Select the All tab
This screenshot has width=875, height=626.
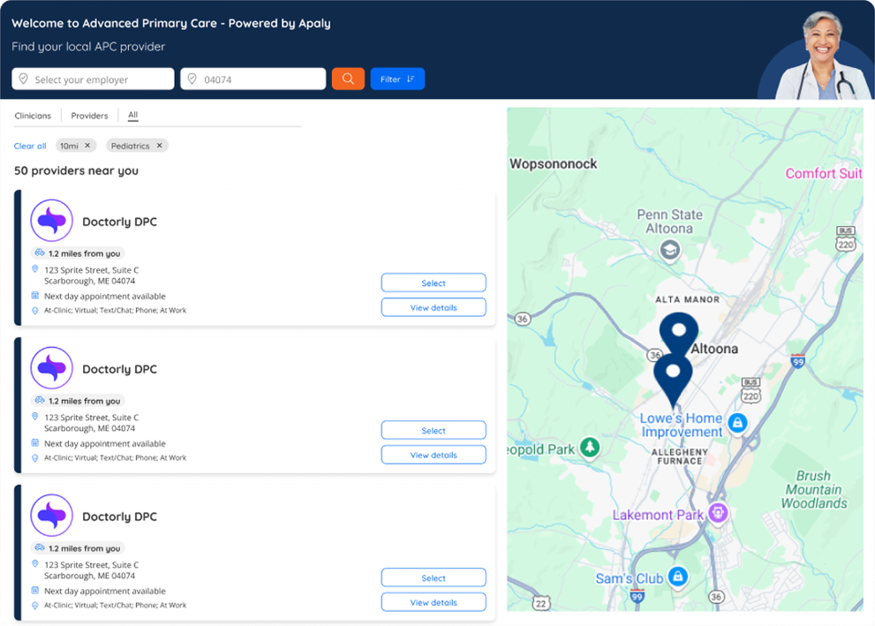132,116
